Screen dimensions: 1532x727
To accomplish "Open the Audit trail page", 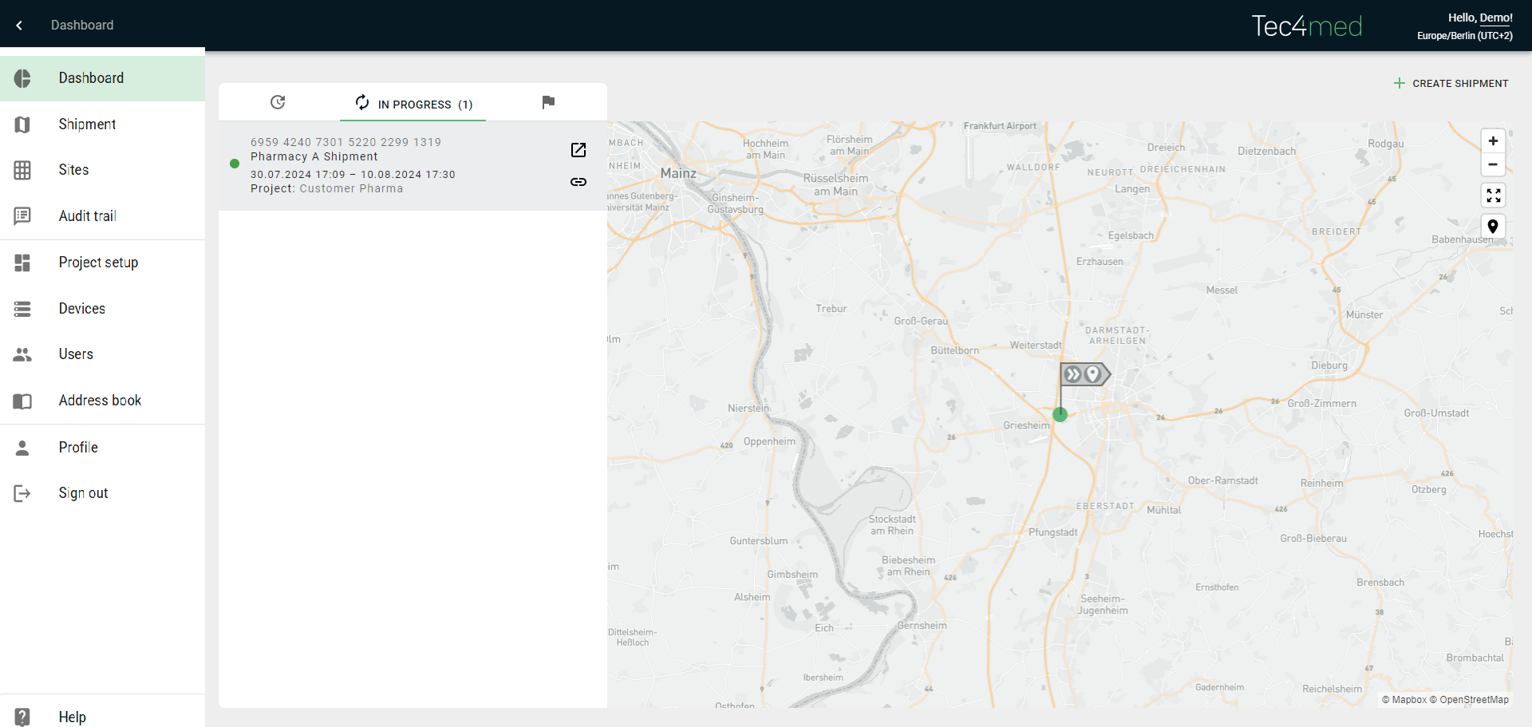I will pos(87,216).
